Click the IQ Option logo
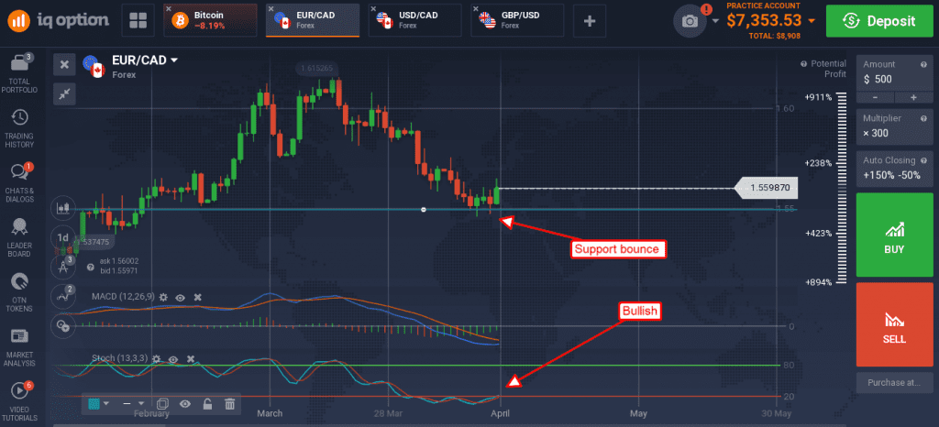939x427 pixels. tap(58, 20)
